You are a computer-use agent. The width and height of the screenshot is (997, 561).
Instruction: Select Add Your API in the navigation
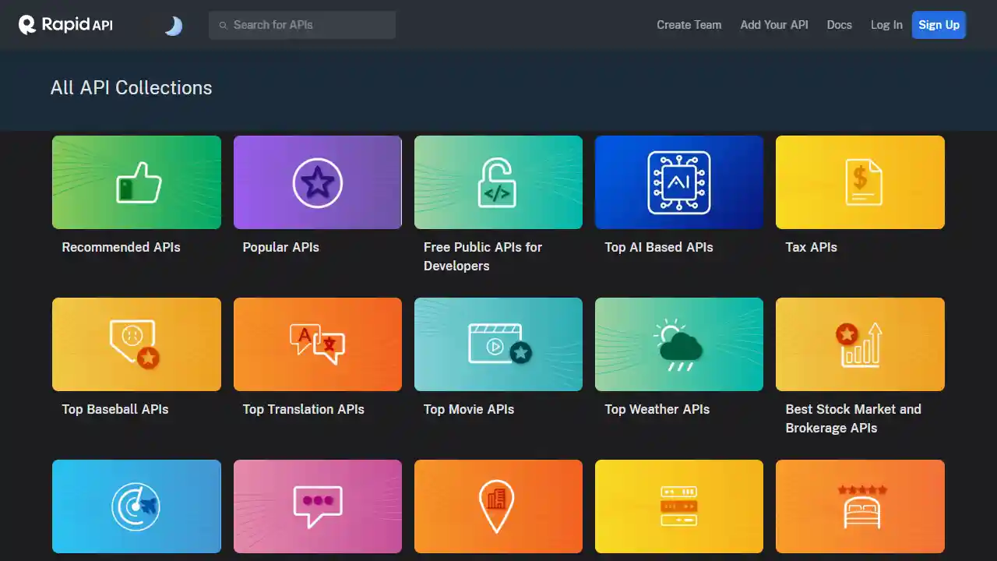pos(773,24)
